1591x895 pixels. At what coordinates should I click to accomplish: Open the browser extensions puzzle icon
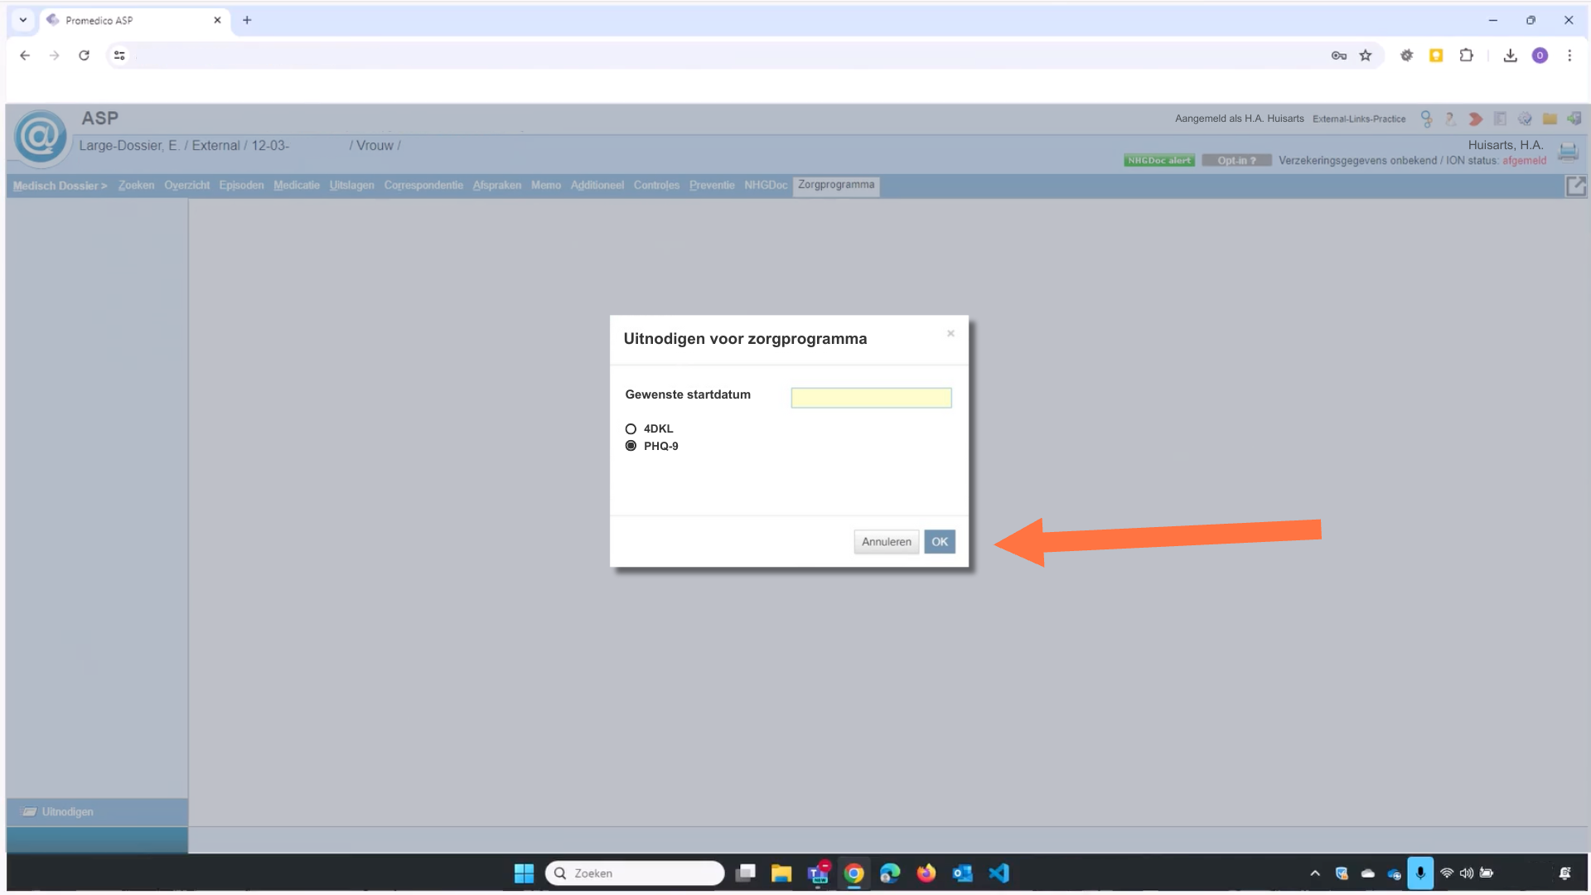[1466, 56]
